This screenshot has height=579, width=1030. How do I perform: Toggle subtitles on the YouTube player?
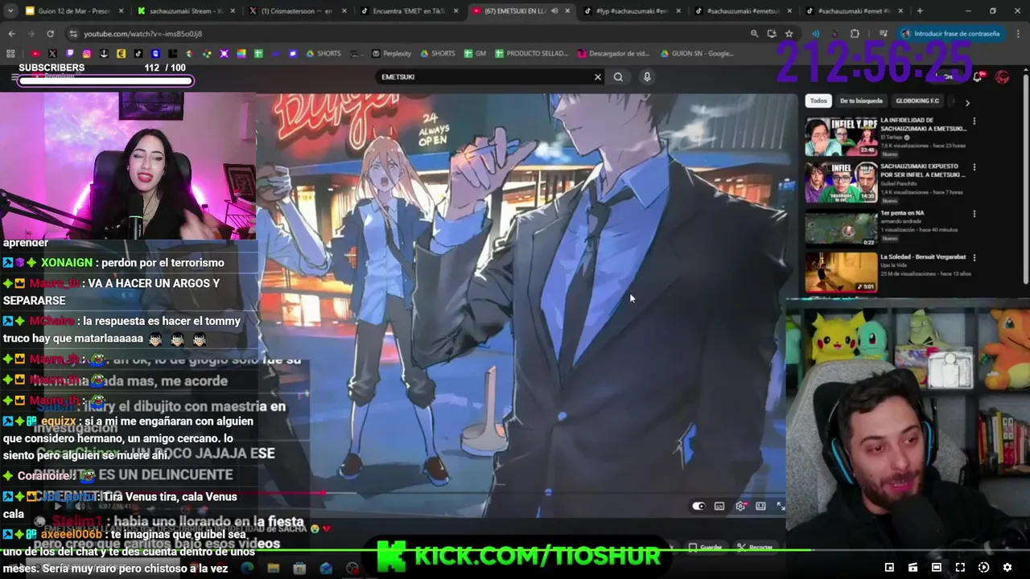coord(719,506)
